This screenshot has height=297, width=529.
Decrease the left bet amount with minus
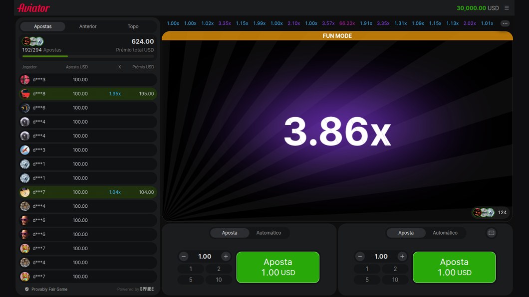[x=184, y=256]
